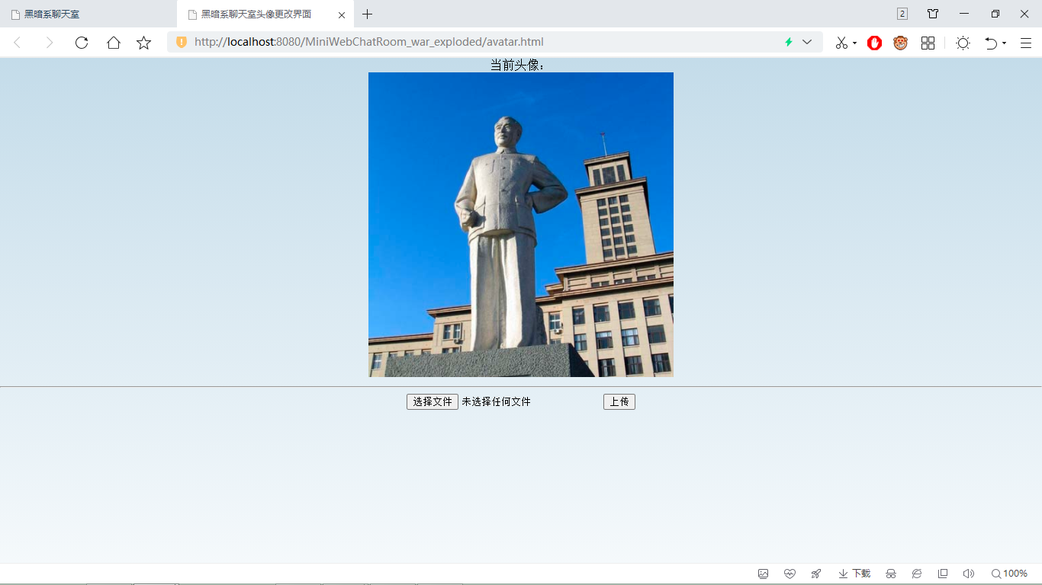Open the monkey face extension icon

(901, 43)
